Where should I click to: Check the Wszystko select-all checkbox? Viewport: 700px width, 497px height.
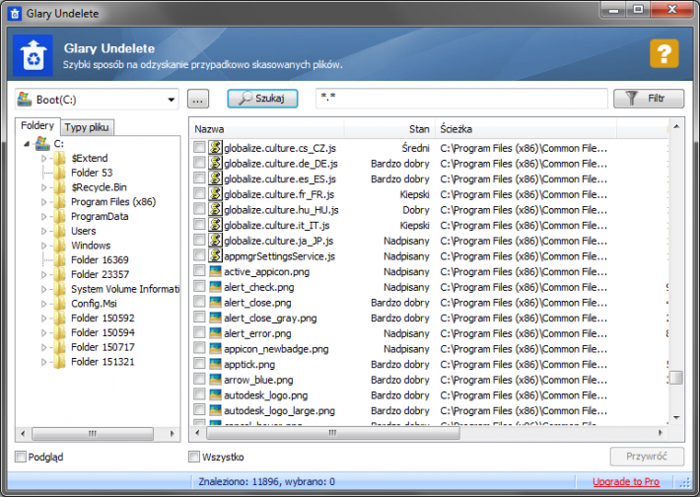pyautogui.click(x=194, y=457)
